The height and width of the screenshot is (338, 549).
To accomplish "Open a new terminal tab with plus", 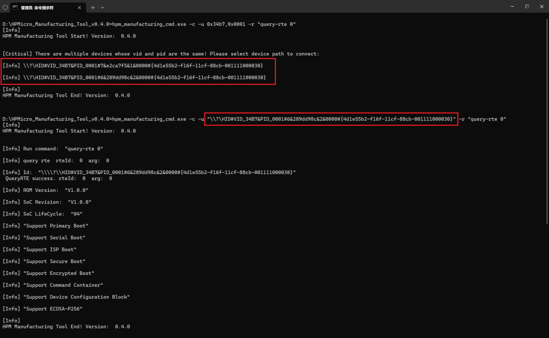I will (x=93, y=7).
